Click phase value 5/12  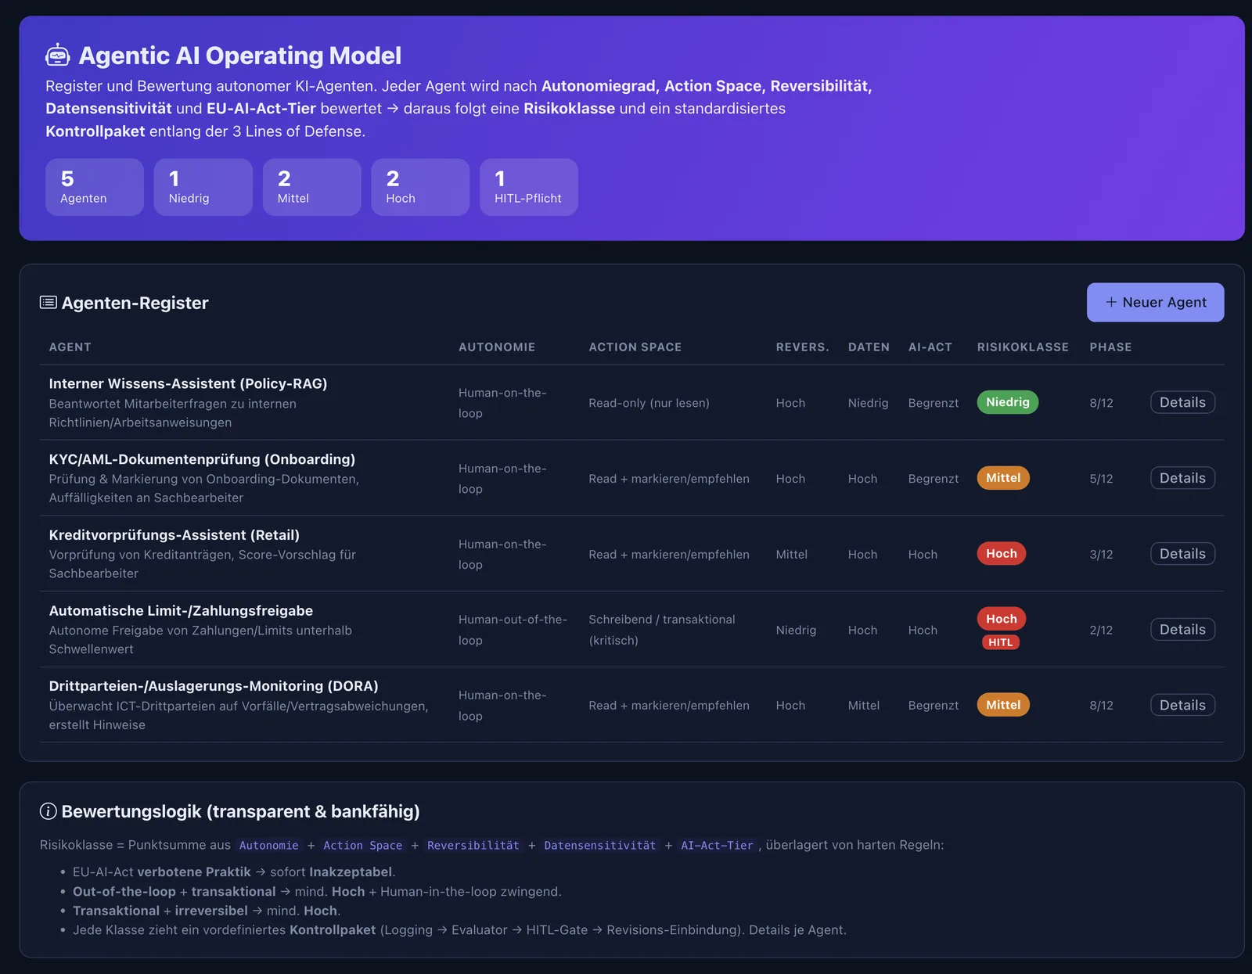1101,479
